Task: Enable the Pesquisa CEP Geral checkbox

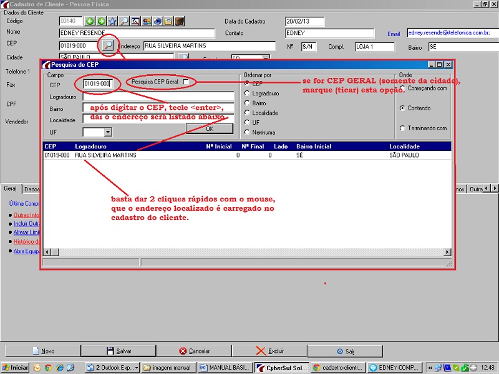Action: [186, 82]
